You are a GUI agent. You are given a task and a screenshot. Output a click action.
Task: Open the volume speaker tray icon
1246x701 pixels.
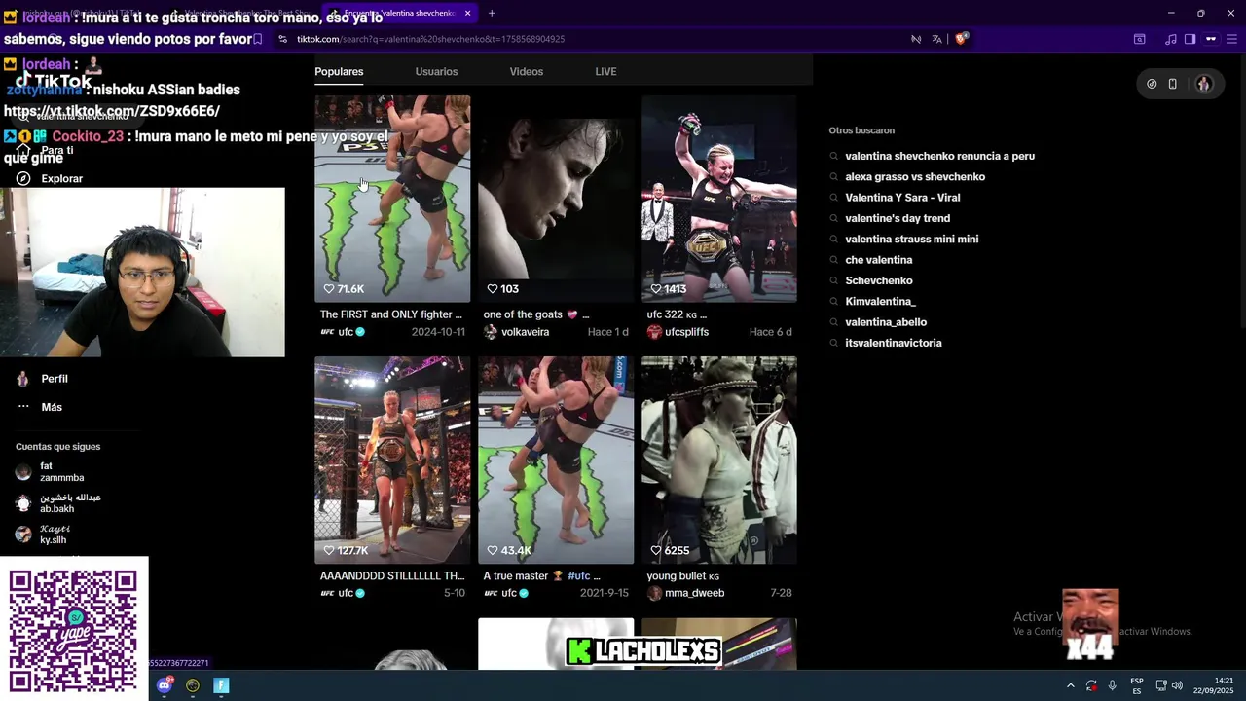click(x=1177, y=685)
